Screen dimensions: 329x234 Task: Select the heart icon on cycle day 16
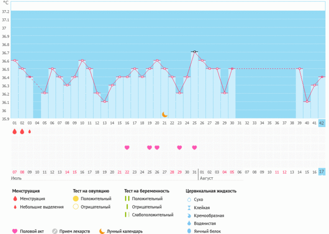click(127, 147)
